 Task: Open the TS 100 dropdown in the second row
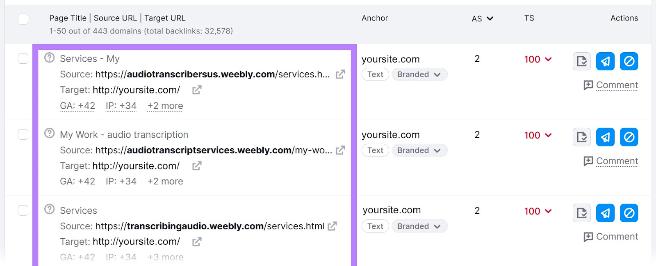(538, 135)
